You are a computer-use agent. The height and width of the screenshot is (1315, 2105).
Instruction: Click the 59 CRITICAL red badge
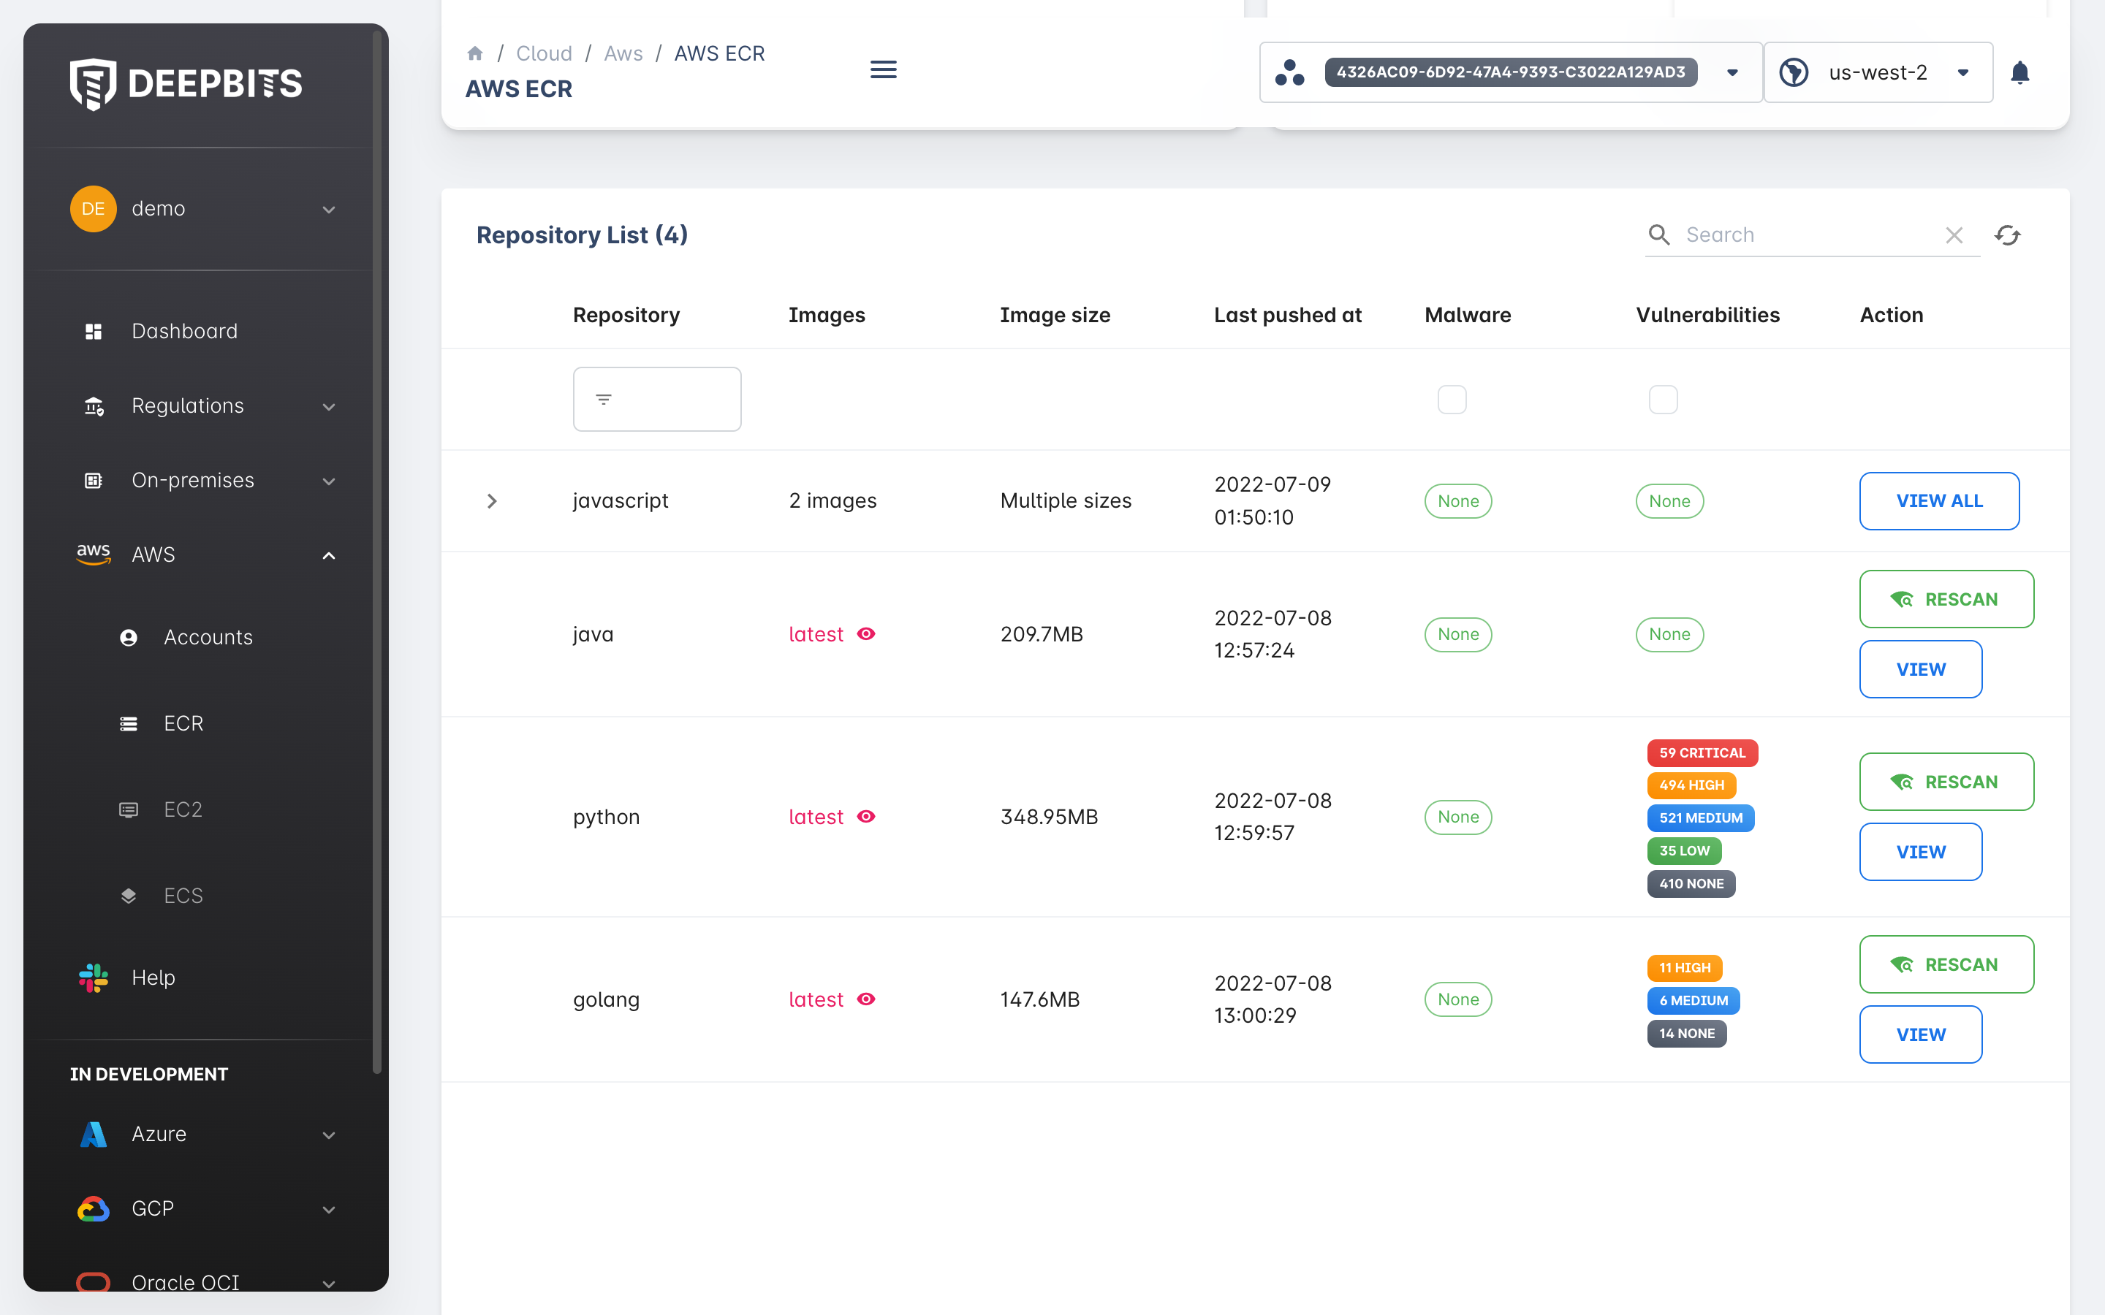click(1702, 753)
